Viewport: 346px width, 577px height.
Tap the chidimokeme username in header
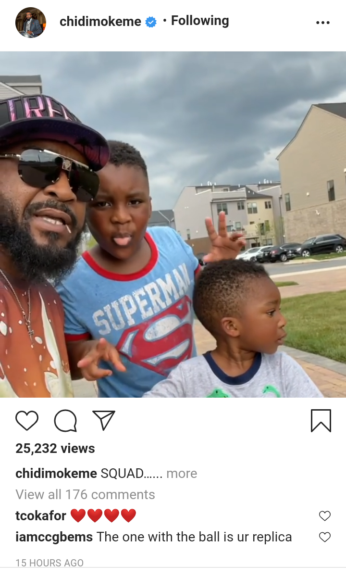pos(100,22)
